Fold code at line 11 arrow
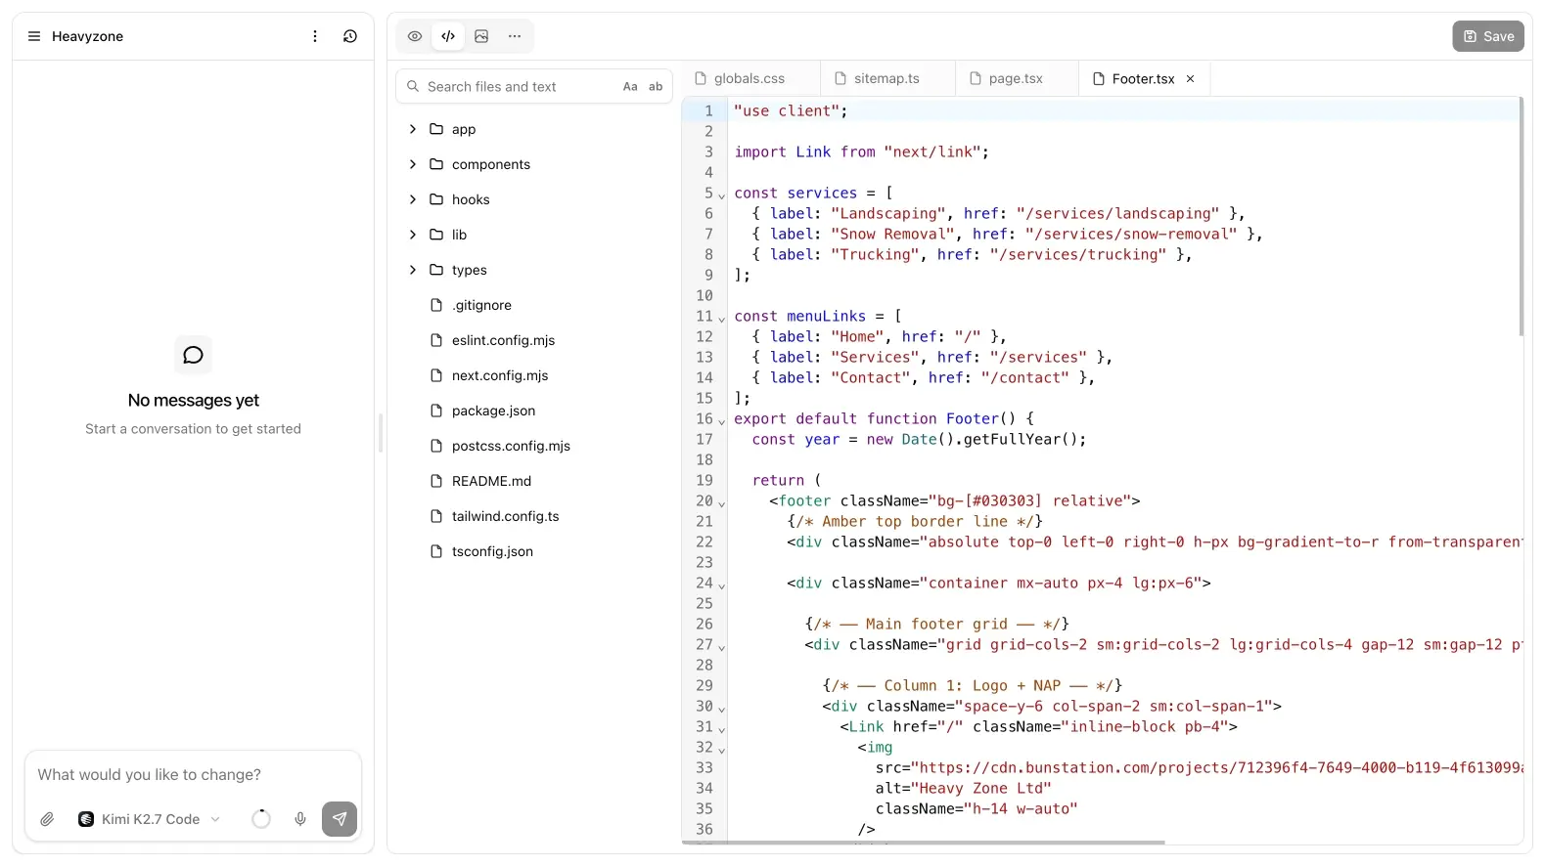Viewport: 1545px width, 866px height. click(722, 319)
